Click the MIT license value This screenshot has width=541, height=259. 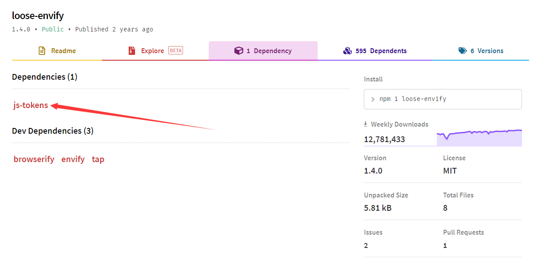tap(450, 170)
